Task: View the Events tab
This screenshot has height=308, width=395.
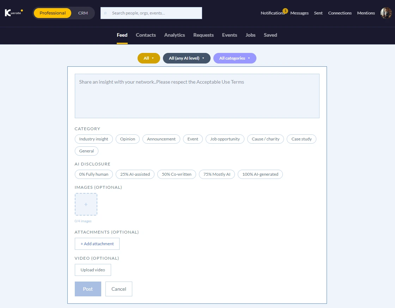Action: 230,35
